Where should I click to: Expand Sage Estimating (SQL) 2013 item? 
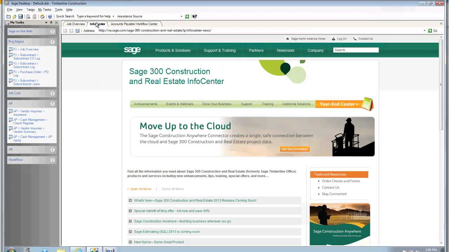click(130, 232)
